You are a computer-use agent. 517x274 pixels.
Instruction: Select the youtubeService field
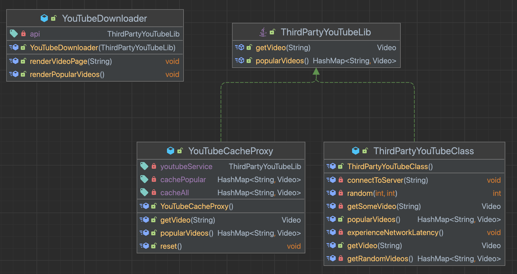186,166
